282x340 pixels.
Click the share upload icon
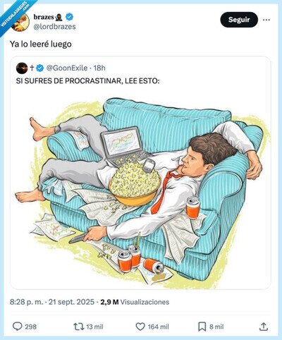tap(264, 327)
